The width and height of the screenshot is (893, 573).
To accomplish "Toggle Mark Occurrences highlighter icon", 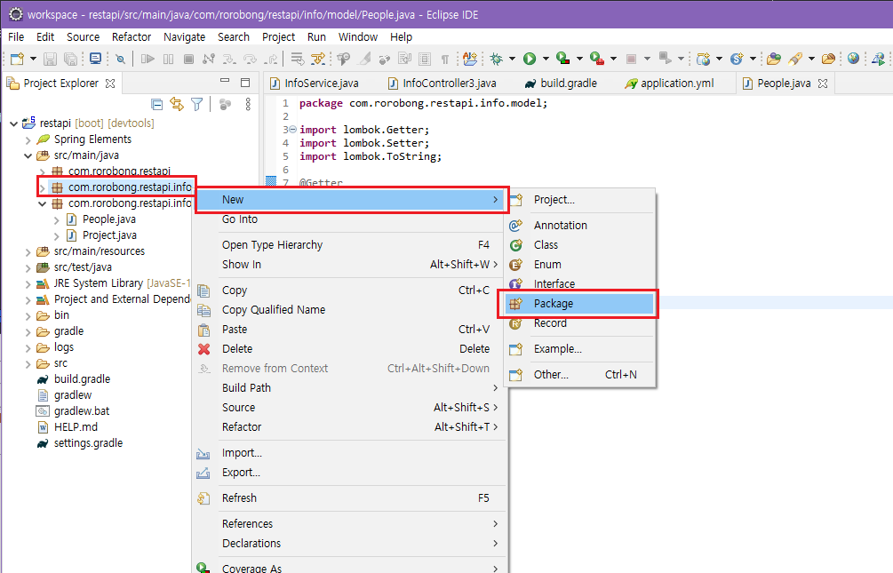I will point(364,59).
